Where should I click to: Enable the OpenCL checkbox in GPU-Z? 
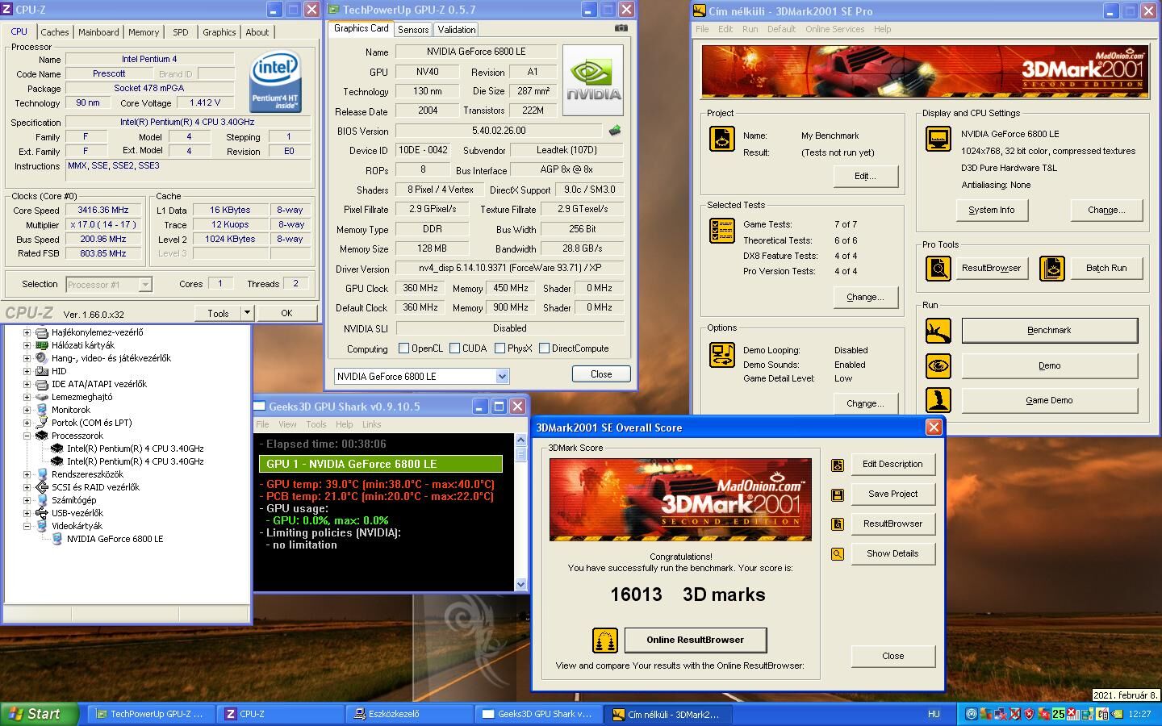click(403, 348)
